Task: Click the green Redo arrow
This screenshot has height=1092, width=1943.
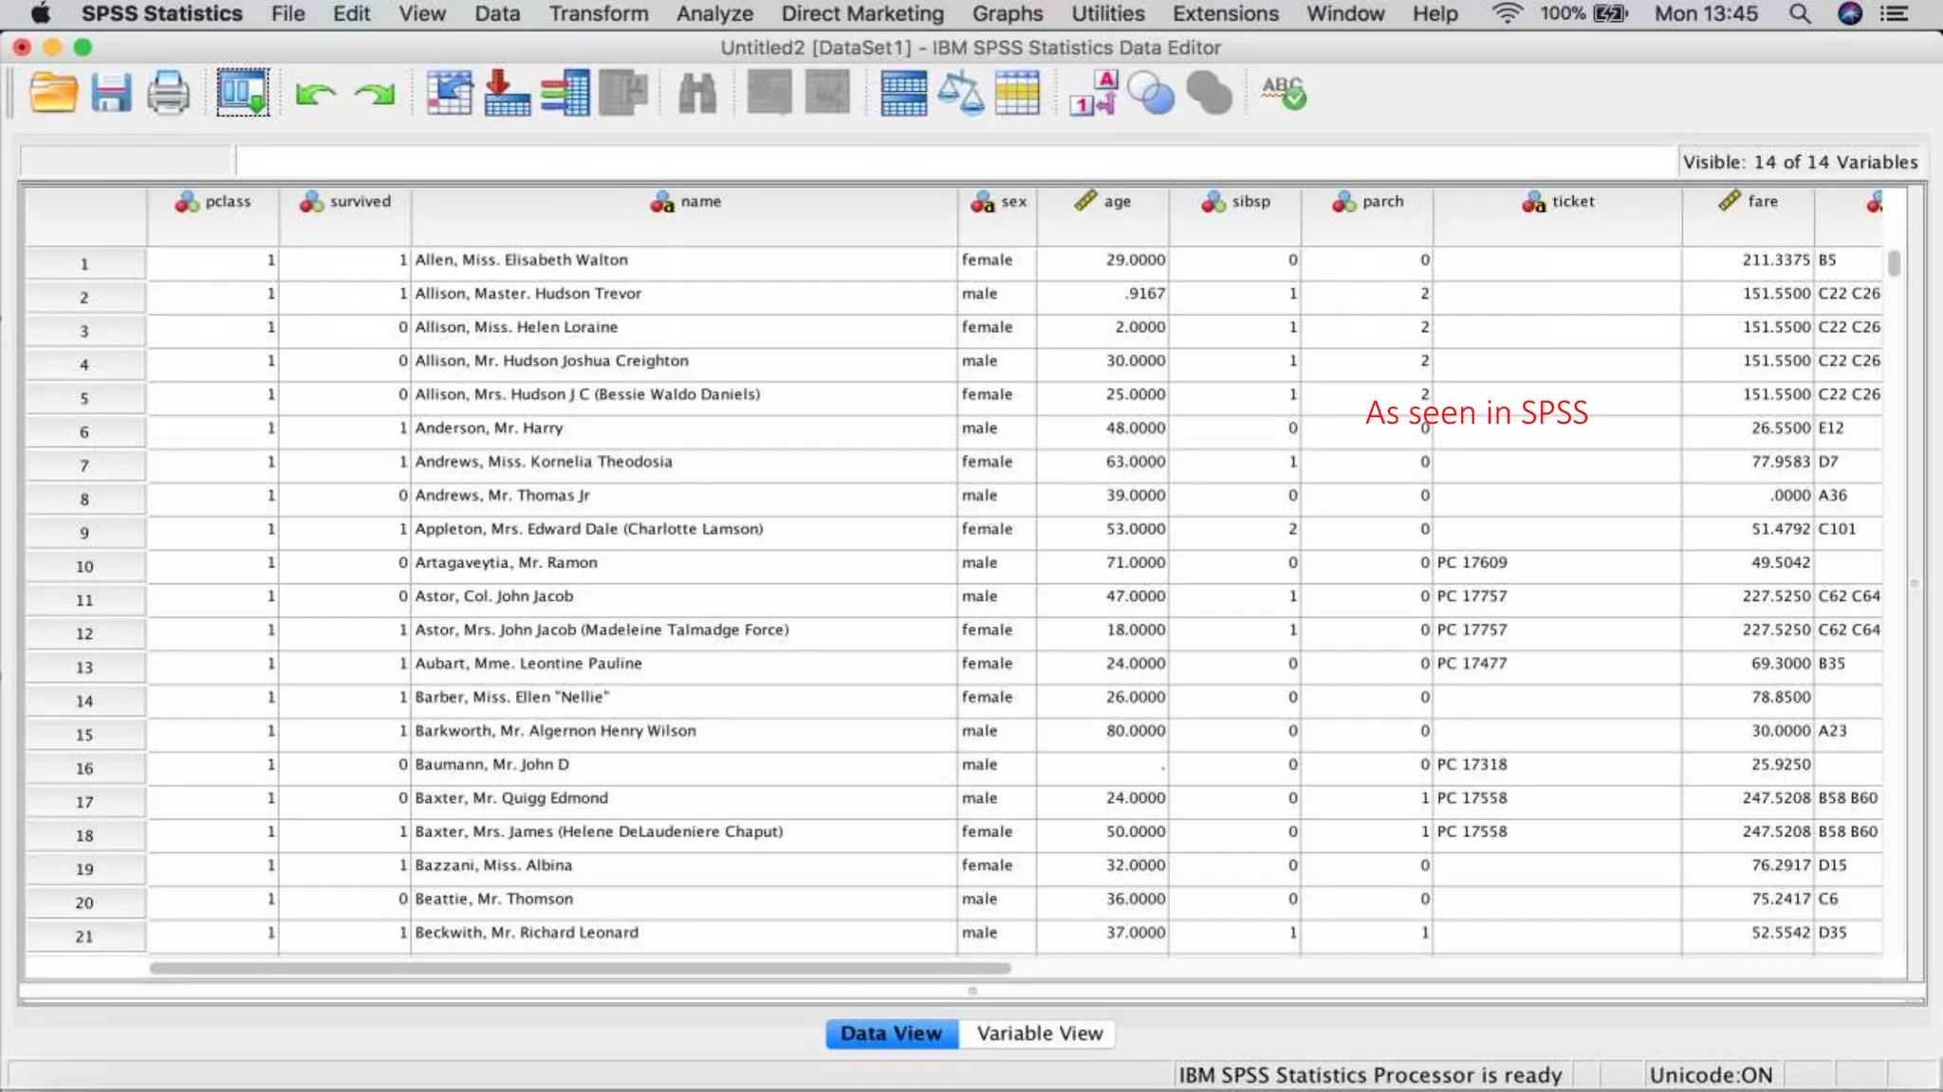Action: (x=375, y=94)
